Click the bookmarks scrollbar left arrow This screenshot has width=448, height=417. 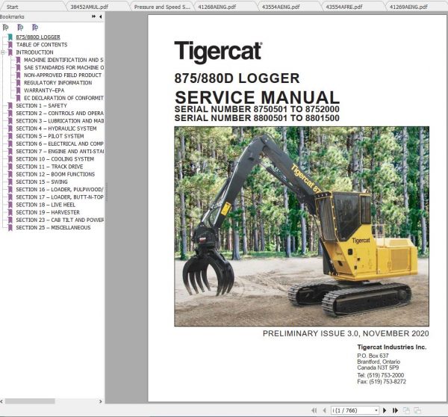click(x=1, y=401)
